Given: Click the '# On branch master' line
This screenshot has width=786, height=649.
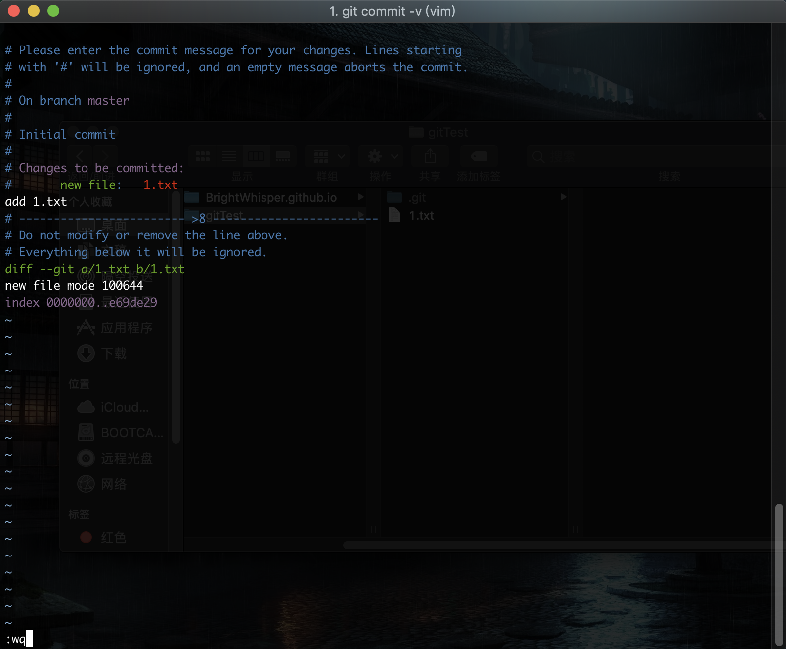Looking at the screenshot, I should click(67, 101).
